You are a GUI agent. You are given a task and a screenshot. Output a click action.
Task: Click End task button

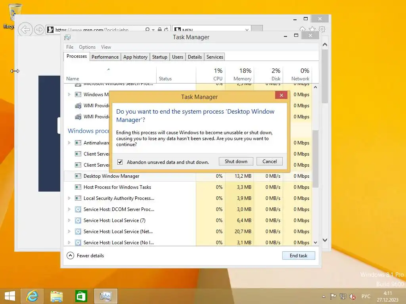click(x=299, y=255)
